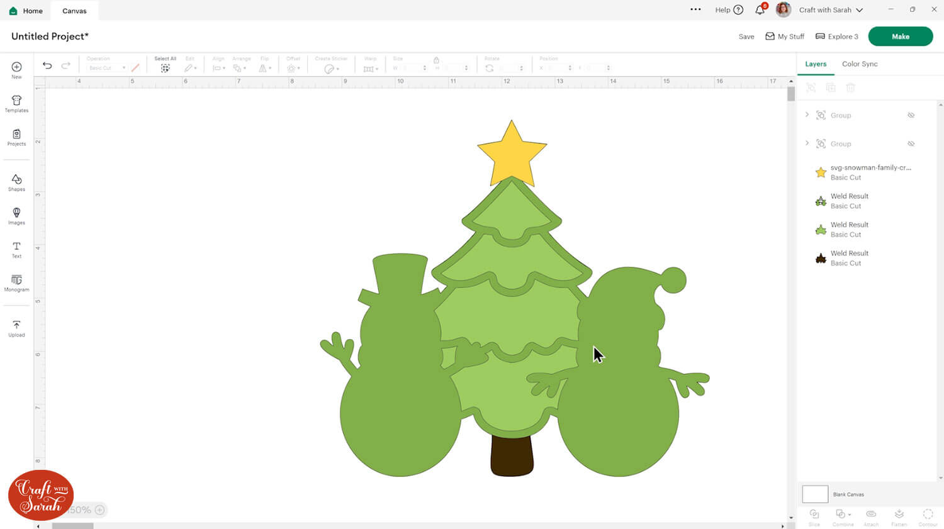Expand the second Group layer
Viewport: 944px width, 529px height.
(807, 143)
